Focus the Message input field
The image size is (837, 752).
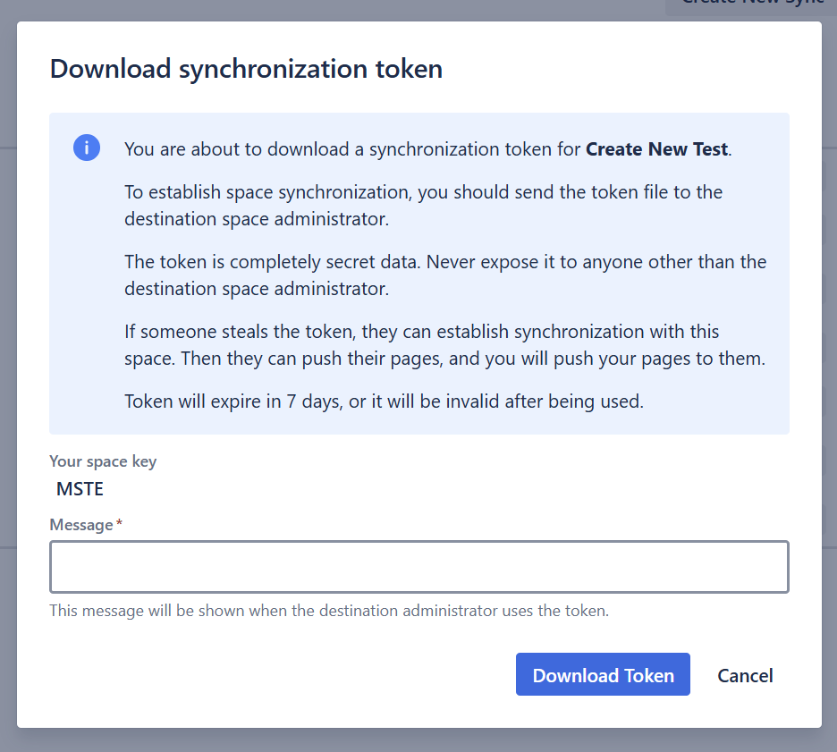point(418,567)
